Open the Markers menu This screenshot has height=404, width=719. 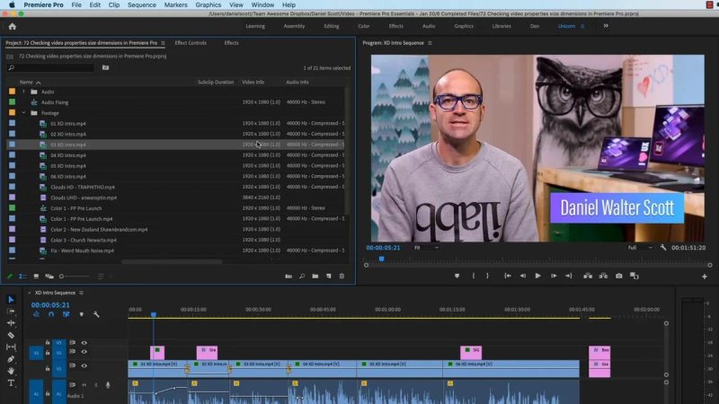coord(175,4)
